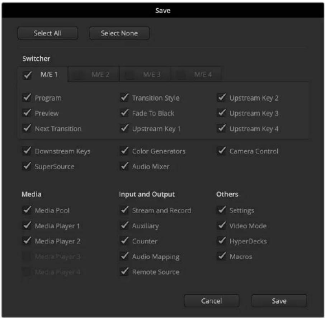Toggle the HyperDecks checkbox
Screen dimensions: 325x318
pyautogui.click(x=222, y=241)
